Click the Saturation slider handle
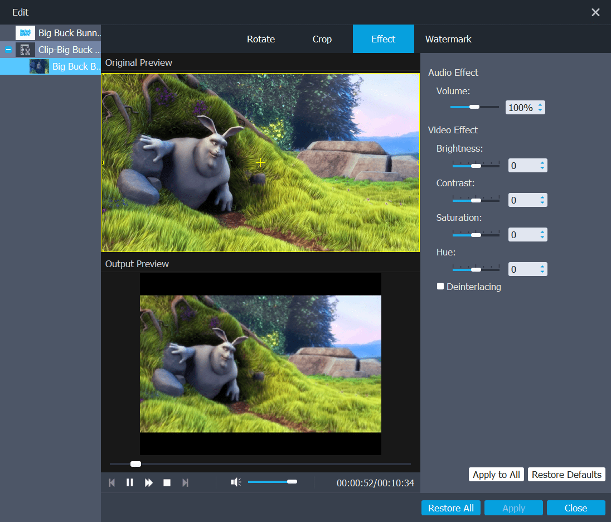 click(x=476, y=235)
